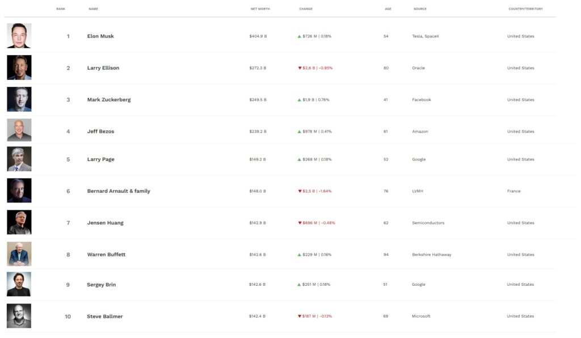
Task: Click the red down arrow in Larry Ellison's row
Action: (x=300, y=68)
